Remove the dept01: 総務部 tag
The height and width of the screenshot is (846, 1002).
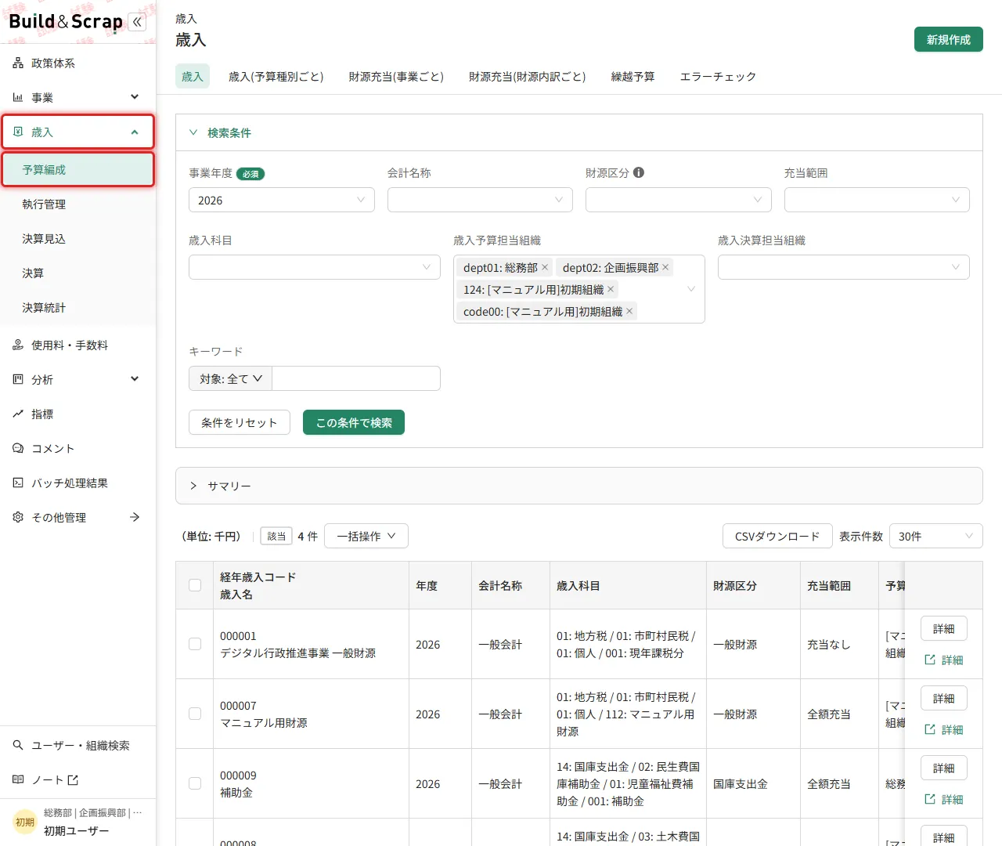(545, 268)
